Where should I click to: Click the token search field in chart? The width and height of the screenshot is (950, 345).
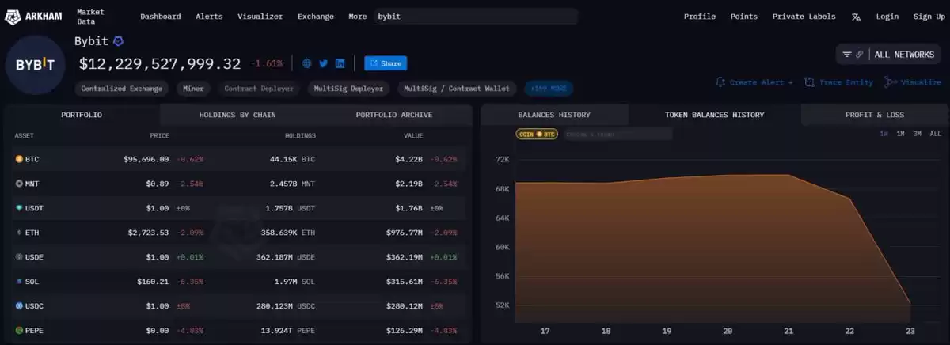click(x=617, y=135)
